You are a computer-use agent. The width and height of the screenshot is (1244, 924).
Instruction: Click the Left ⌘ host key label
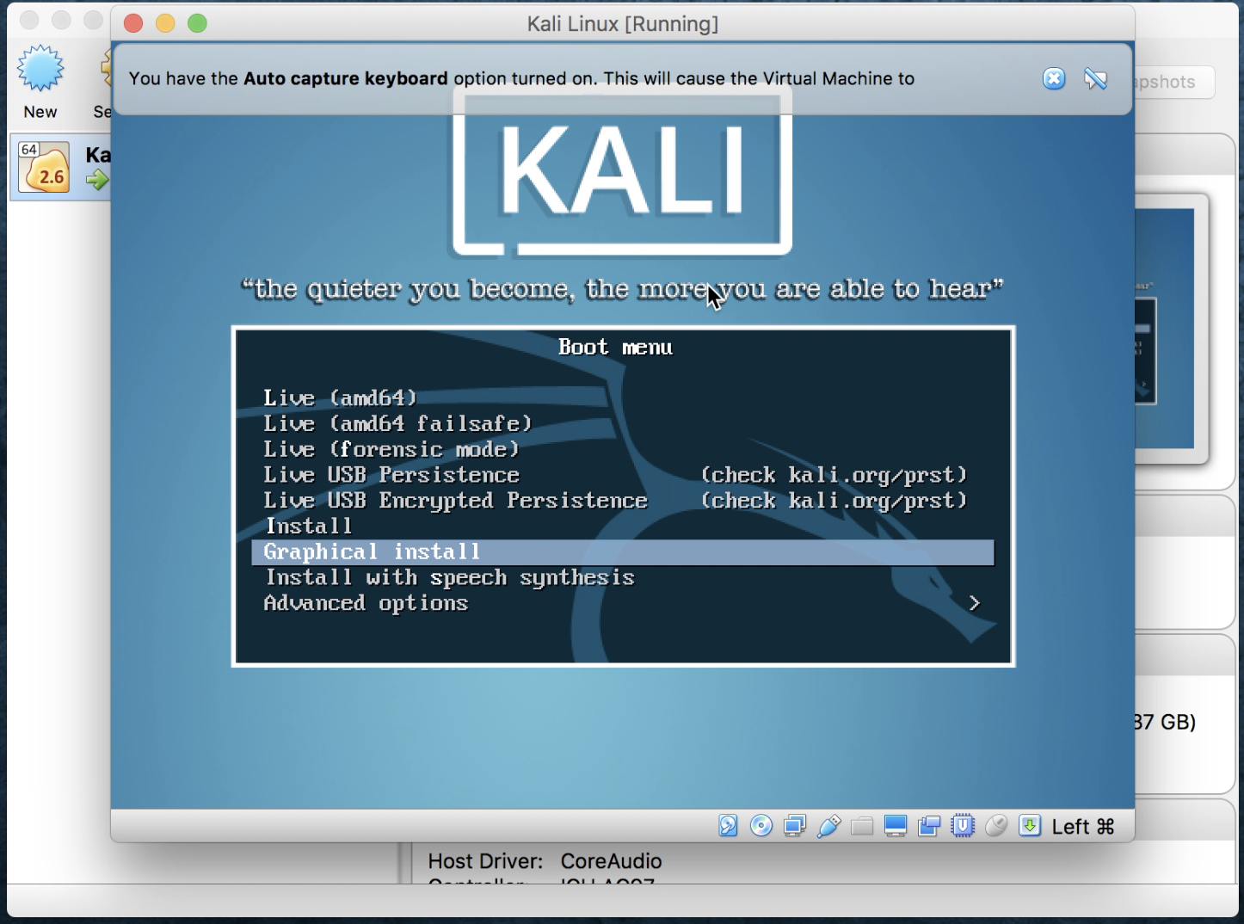click(x=1083, y=827)
